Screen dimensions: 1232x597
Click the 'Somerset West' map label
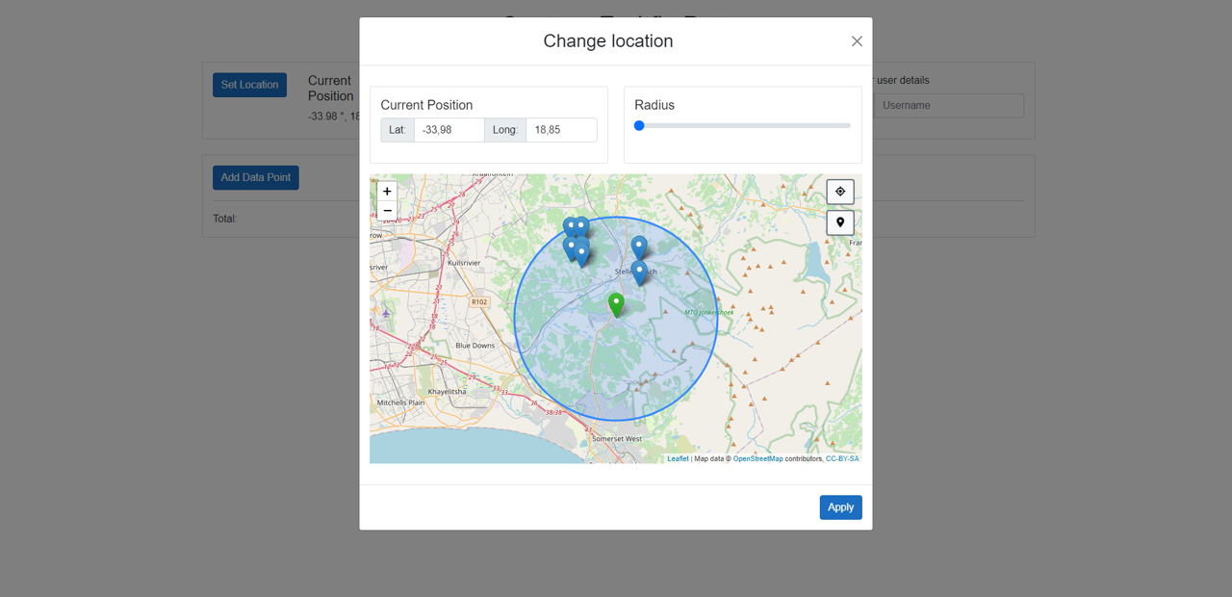pyautogui.click(x=617, y=438)
